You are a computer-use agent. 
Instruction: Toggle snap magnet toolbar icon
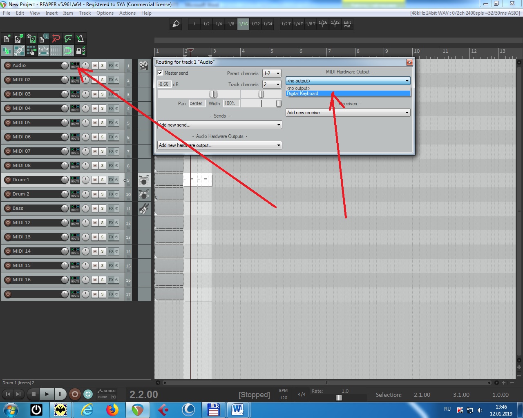tap(68, 51)
